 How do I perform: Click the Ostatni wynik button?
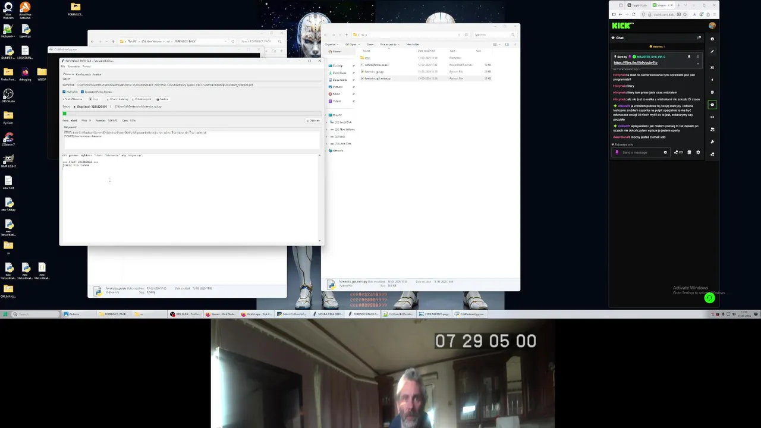click(x=141, y=99)
